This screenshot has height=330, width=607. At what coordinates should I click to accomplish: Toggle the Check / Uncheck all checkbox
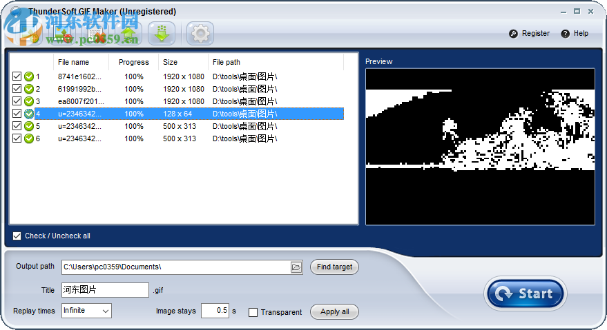17,236
